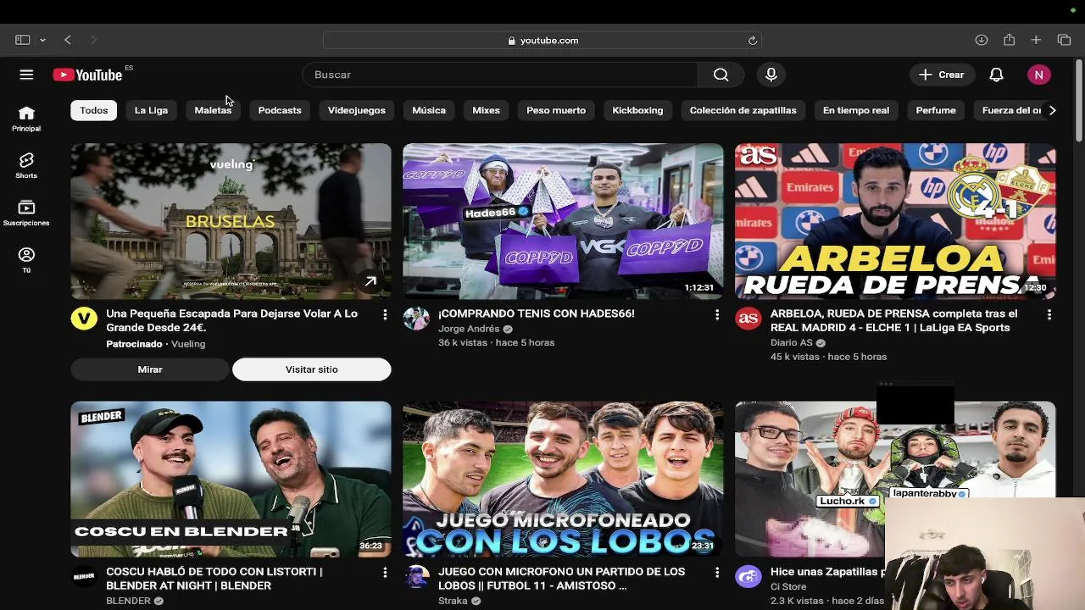This screenshot has width=1085, height=610.
Task: Open more options for Coscu Blender video
Action: tap(385, 573)
